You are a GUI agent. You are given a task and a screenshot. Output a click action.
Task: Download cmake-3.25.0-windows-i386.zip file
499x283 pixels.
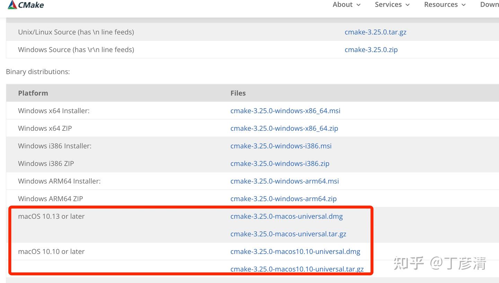280,164
